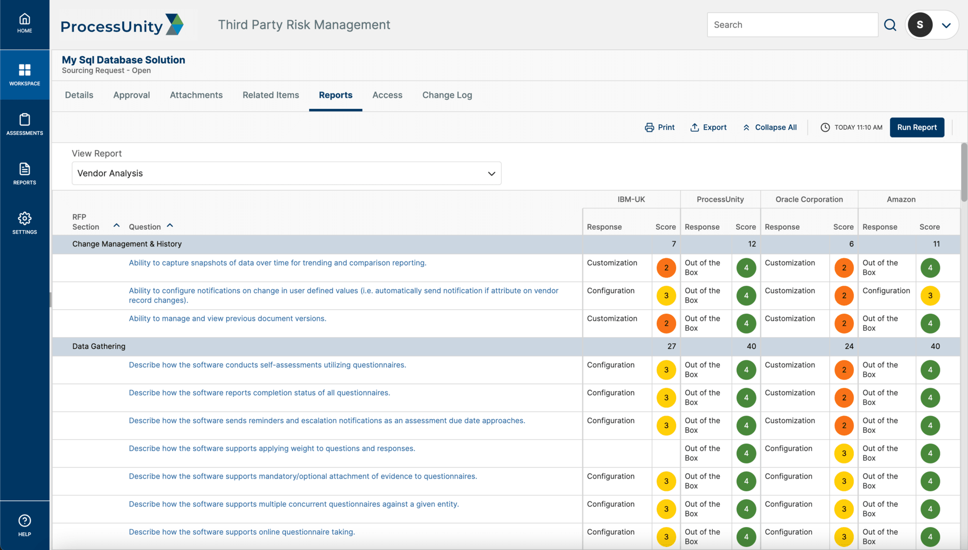The width and height of the screenshot is (968, 550).
Task: Click Amazon Configuration response for notifications
Action: coord(886,291)
